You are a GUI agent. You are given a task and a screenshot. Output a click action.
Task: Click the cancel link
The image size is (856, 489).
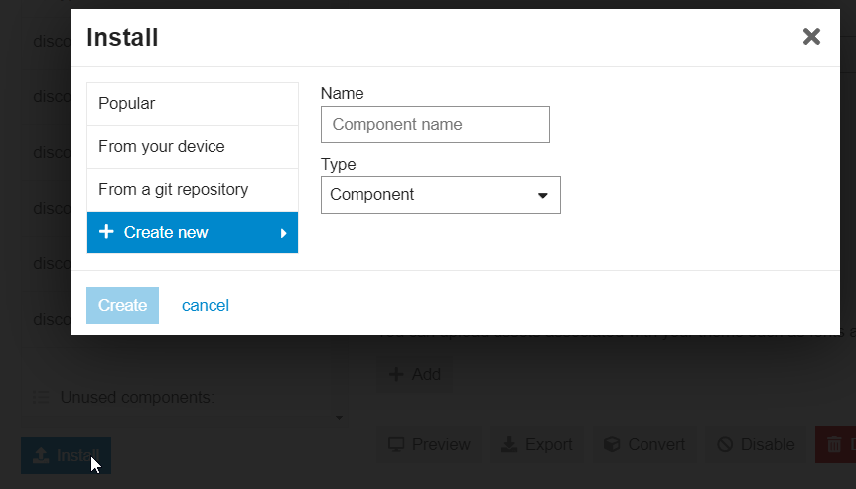tap(206, 305)
